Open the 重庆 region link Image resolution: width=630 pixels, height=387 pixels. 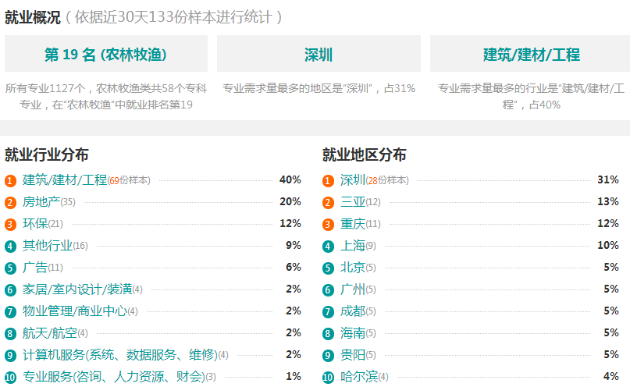[353, 224]
